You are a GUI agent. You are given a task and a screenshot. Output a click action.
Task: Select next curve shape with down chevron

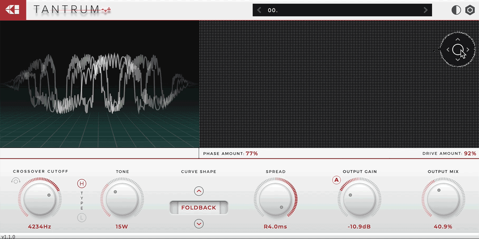pos(199,224)
